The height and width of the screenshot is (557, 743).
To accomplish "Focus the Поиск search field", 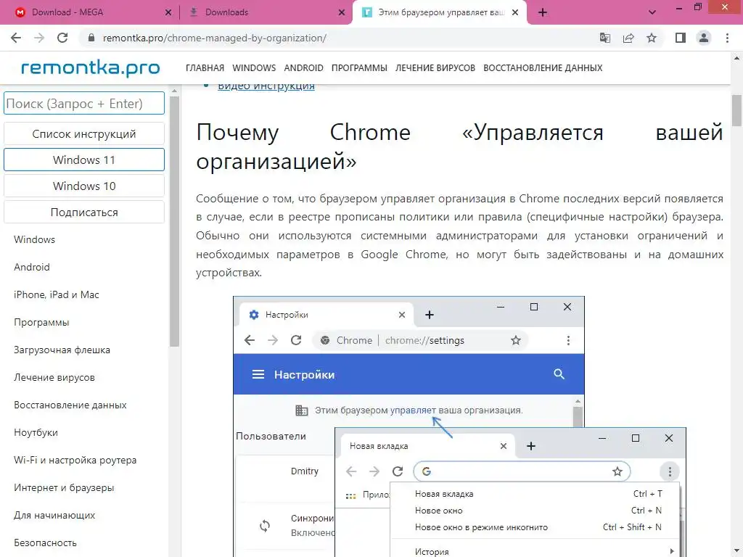I will pyautogui.click(x=84, y=103).
